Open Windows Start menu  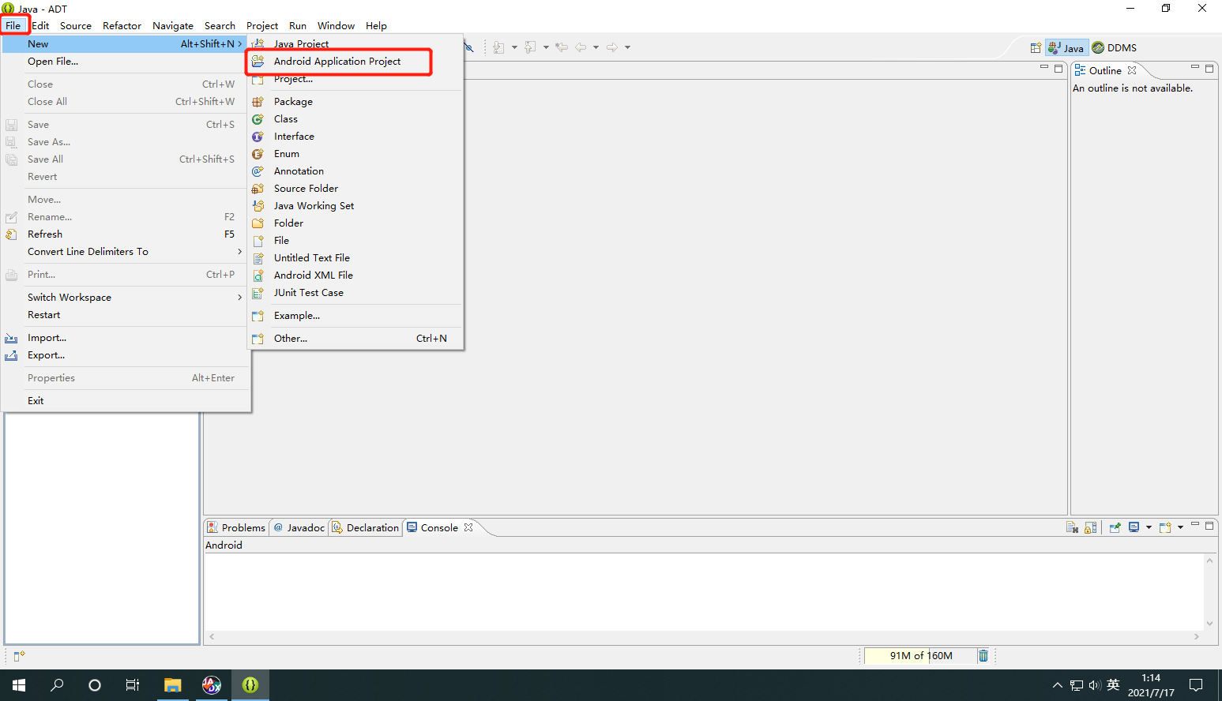(x=19, y=685)
